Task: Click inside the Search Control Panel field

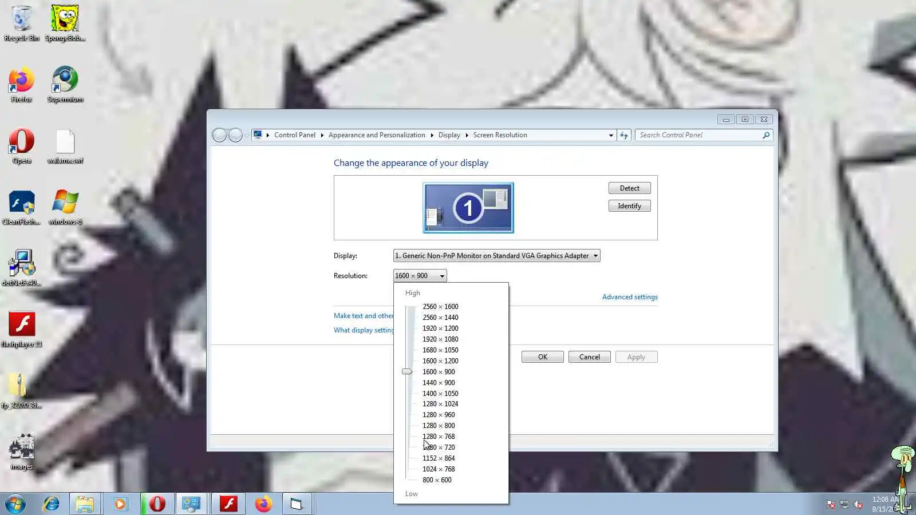Action: click(x=699, y=135)
